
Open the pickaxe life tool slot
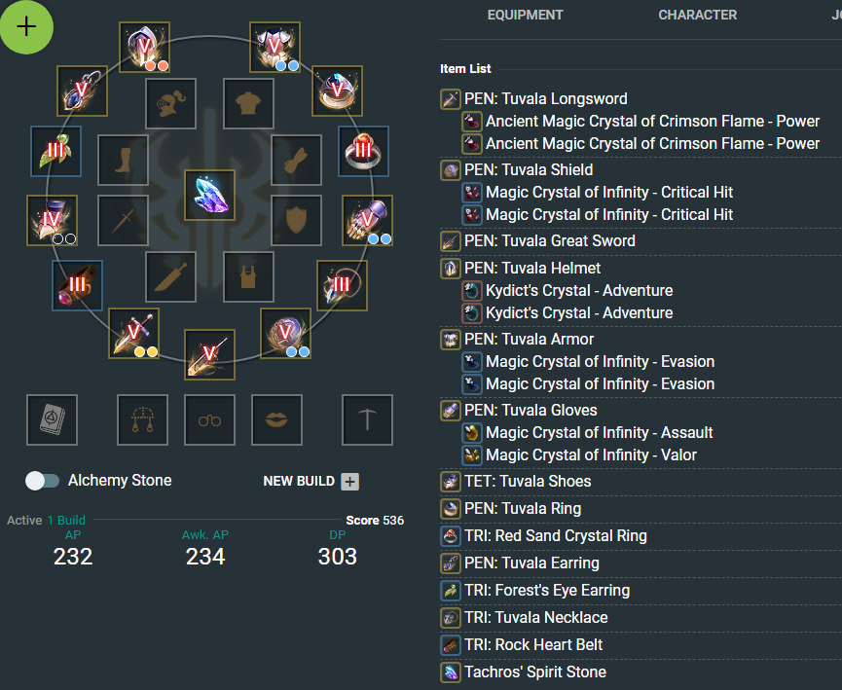coord(367,419)
